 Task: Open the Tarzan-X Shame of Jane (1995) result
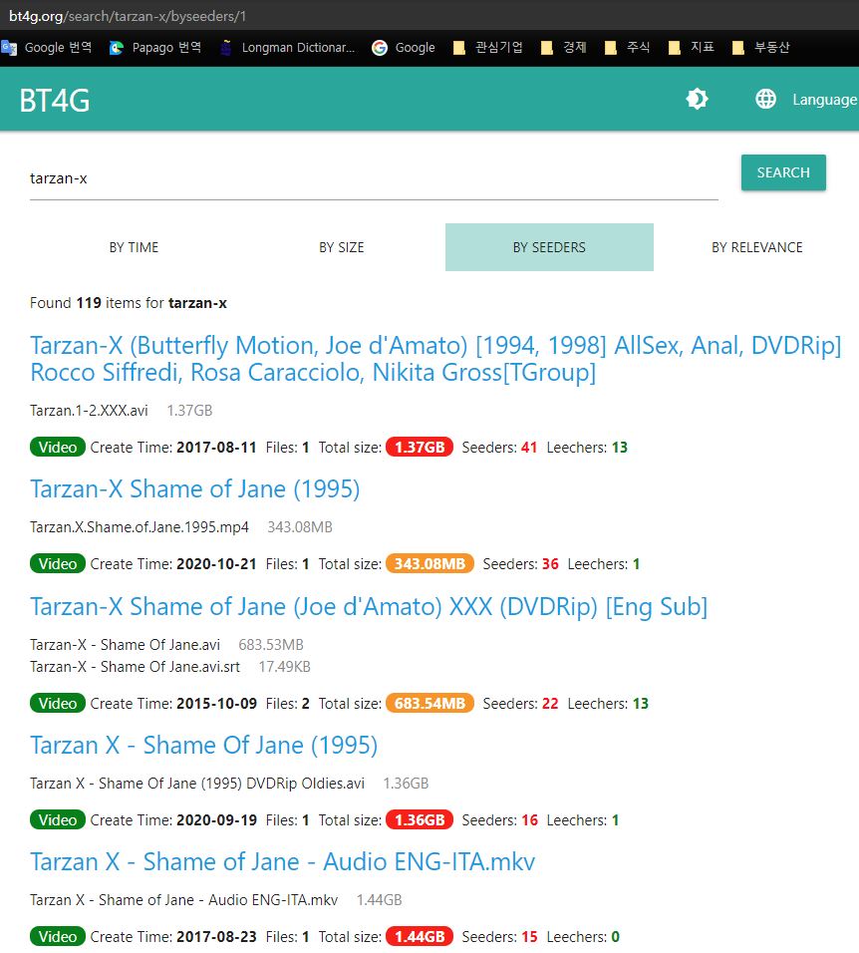pos(195,488)
